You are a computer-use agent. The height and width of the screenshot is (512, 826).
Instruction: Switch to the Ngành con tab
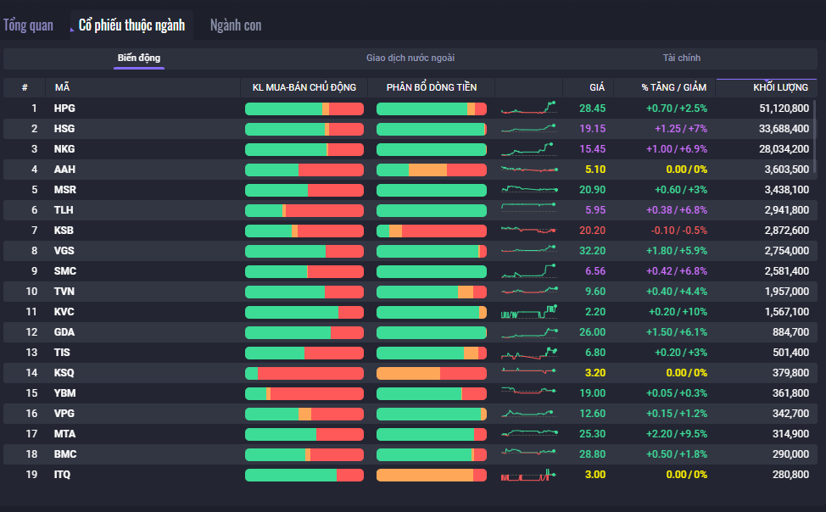tap(236, 25)
